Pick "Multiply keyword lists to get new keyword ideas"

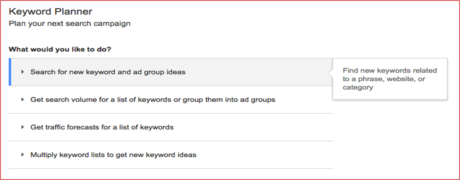113,155
